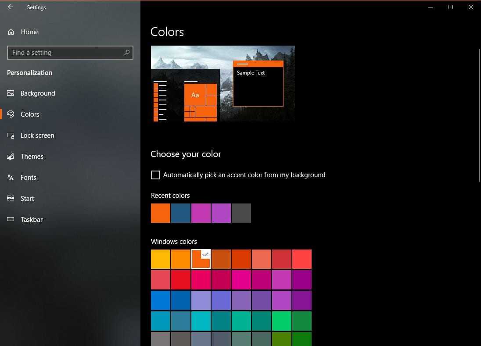The width and height of the screenshot is (481, 346).
Task: Click the Fonts icon in sidebar
Action: (11, 178)
